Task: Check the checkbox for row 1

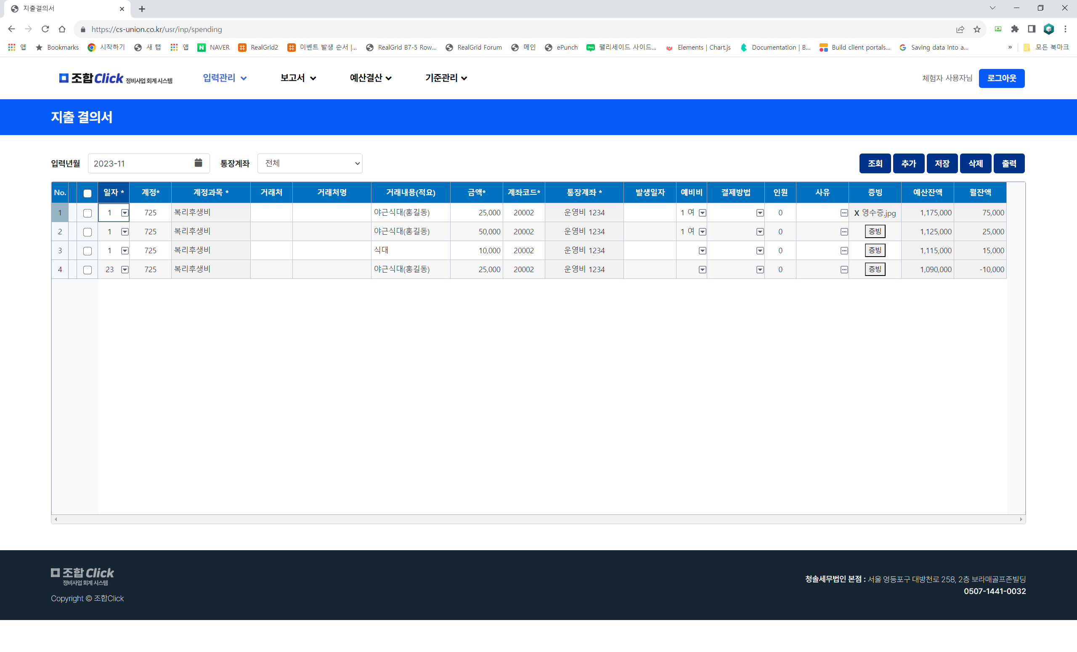Action: [88, 213]
